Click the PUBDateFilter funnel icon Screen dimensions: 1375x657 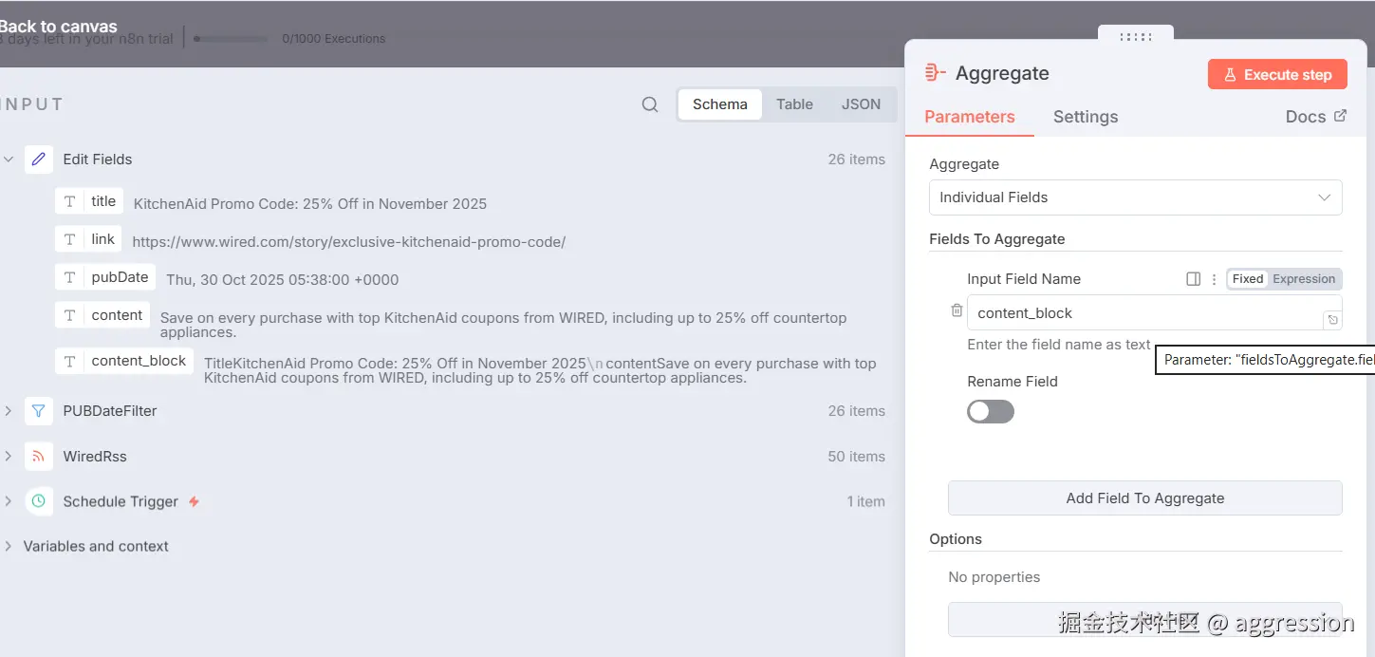click(38, 411)
